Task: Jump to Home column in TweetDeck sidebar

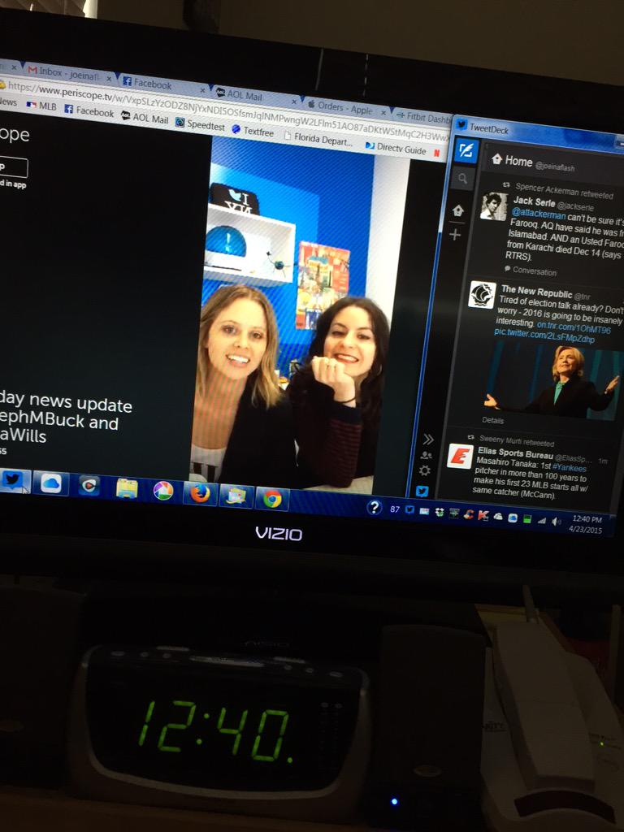Action: click(x=458, y=210)
